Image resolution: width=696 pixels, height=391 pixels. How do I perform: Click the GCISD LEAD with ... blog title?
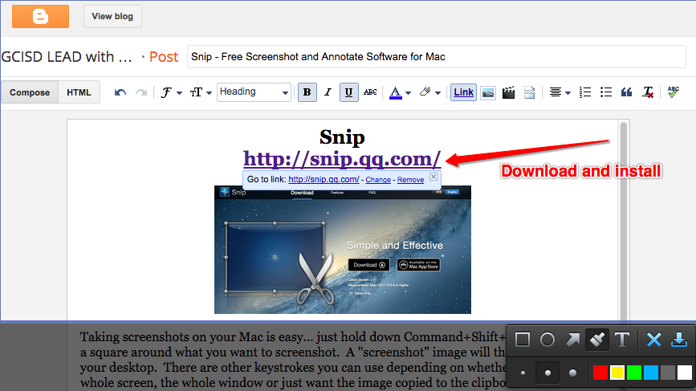67,57
